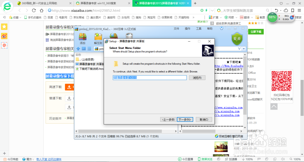This screenshot has width=304, height=162.
Task: Open the mobile phone icon in the toolbar
Action: [x=293, y=10]
